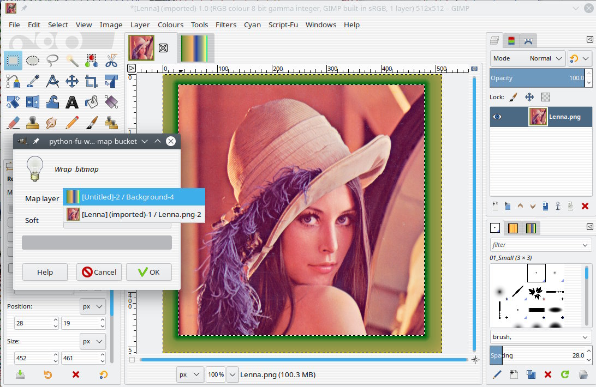Screen dimensions: 596x387
Task: Toggle lock alpha channel checkerboard icon
Action: 545,97
